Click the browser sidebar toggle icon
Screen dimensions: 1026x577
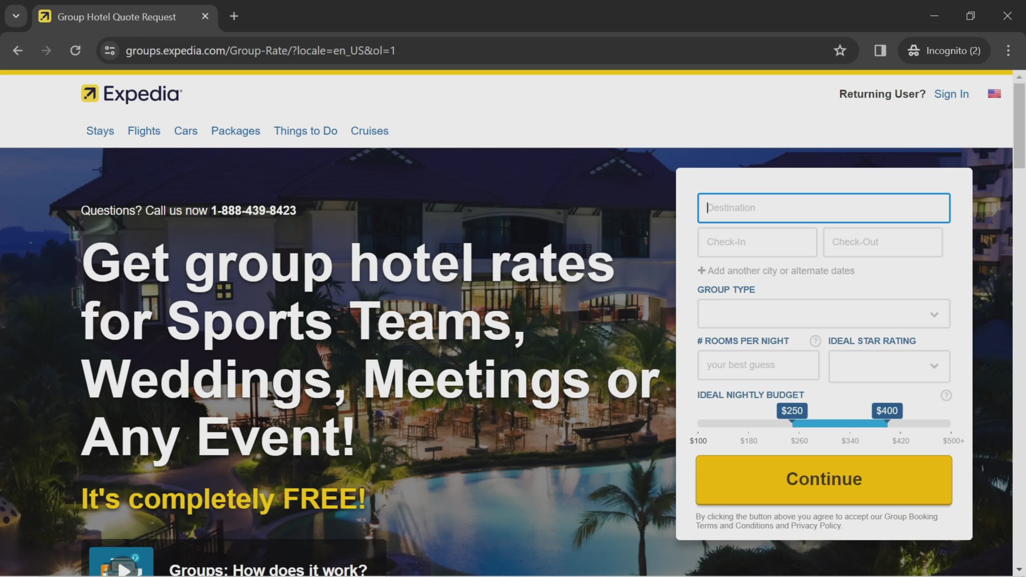(880, 50)
